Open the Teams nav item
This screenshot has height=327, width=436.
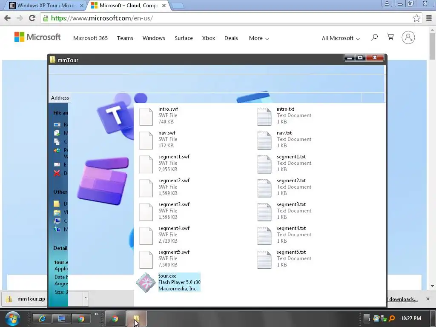(x=125, y=38)
